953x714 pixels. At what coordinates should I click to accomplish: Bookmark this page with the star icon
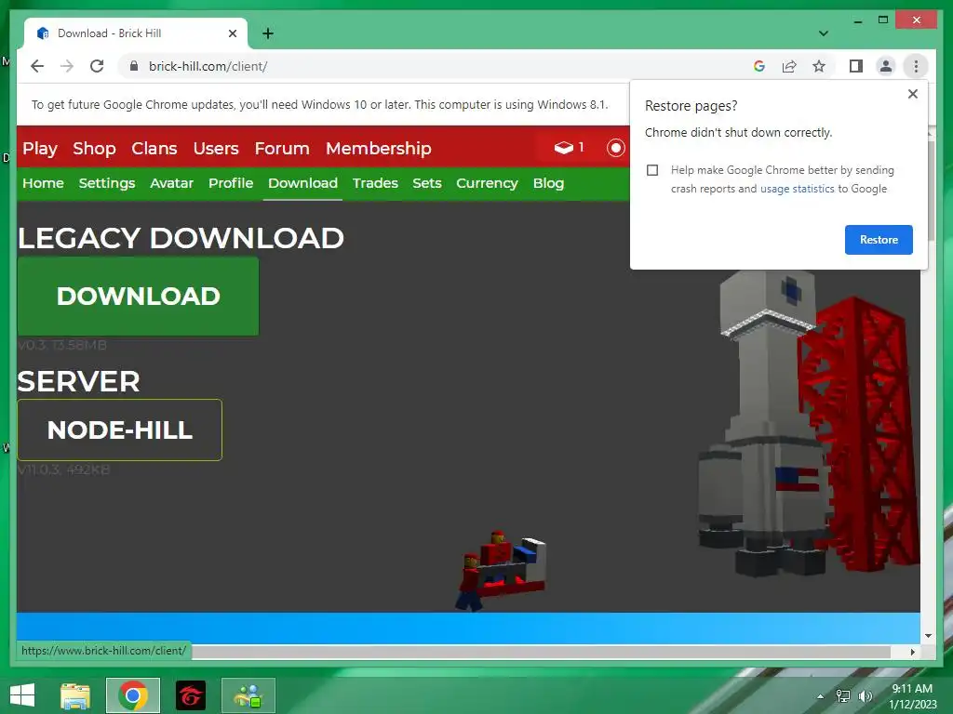click(819, 66)
